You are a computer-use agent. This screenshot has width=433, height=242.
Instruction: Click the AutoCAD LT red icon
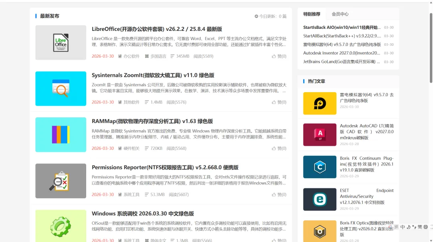pos(320,135)
